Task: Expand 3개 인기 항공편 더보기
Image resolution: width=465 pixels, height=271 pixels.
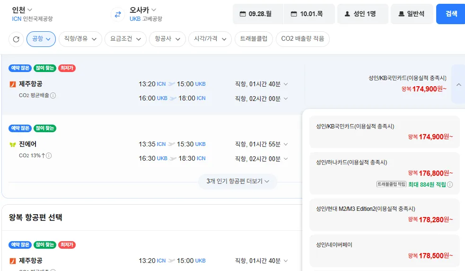Action: [x=237, y=181]
